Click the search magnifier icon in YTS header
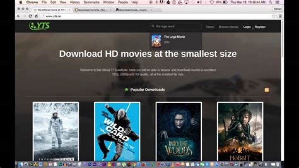The height and width of the screenshot is (168, 299). (153, 26)
